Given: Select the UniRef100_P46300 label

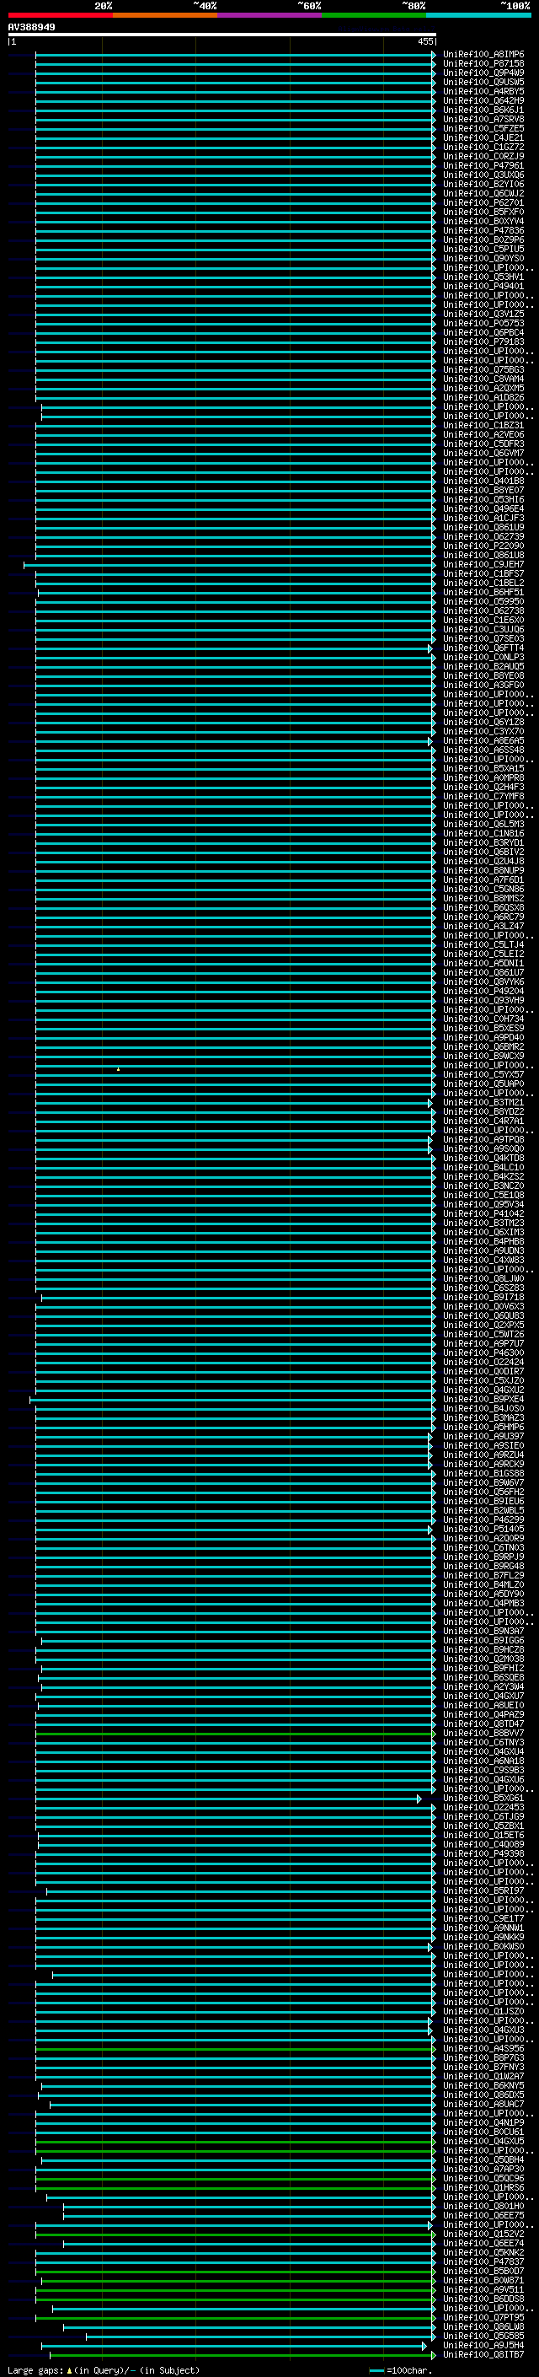Looking at the screenshot, I should [483, 1353].
